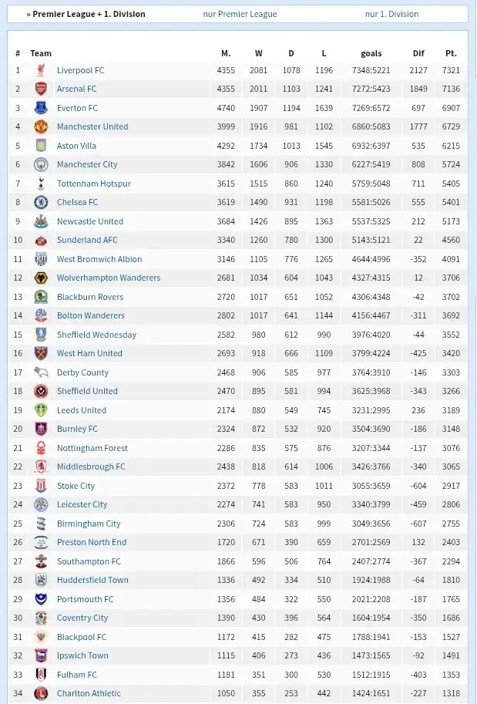Viewport: 477px width, 704px height.
Task: Click the 'goals' column header
Action: coord(371,53)
